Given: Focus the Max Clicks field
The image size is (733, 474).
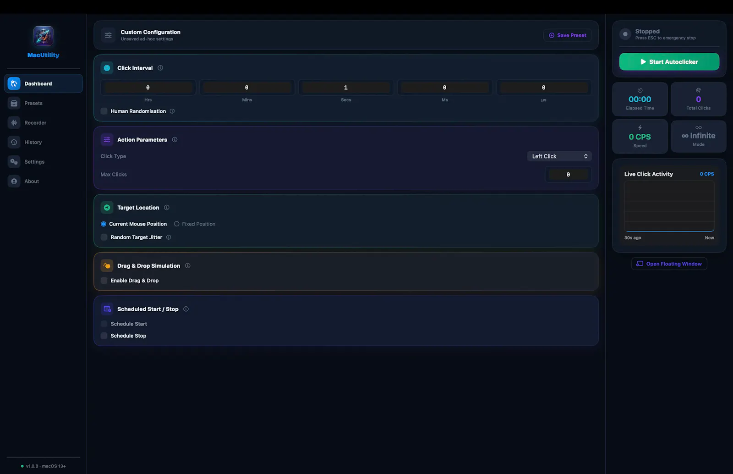Looking at the screenshot, I should coord(568,175).
